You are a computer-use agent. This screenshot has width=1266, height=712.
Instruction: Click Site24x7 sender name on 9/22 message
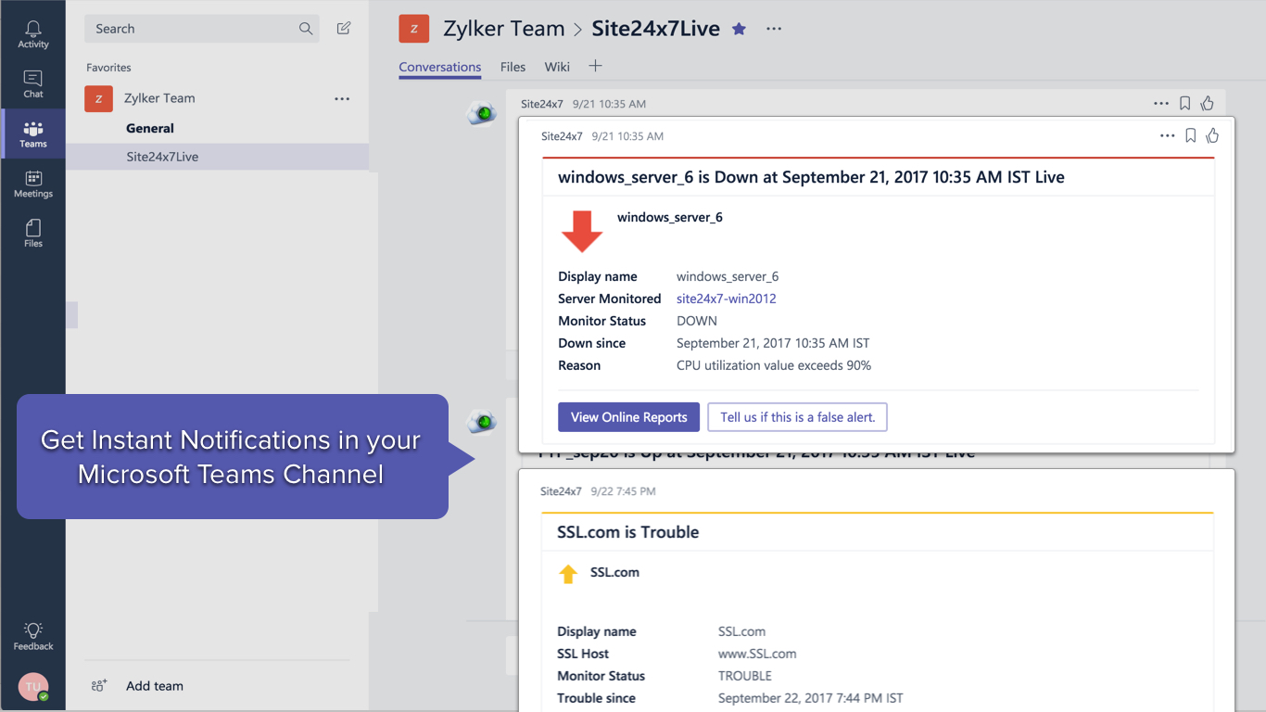point(561,491)
